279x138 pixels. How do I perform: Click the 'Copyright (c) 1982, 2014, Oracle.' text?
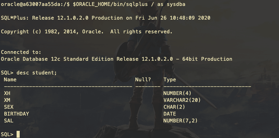pyautogui.click(x=52, y=32)
